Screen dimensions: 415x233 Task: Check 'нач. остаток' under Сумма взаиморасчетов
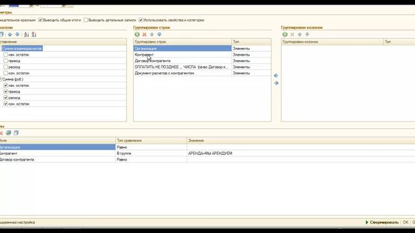(x=6, y=54)
